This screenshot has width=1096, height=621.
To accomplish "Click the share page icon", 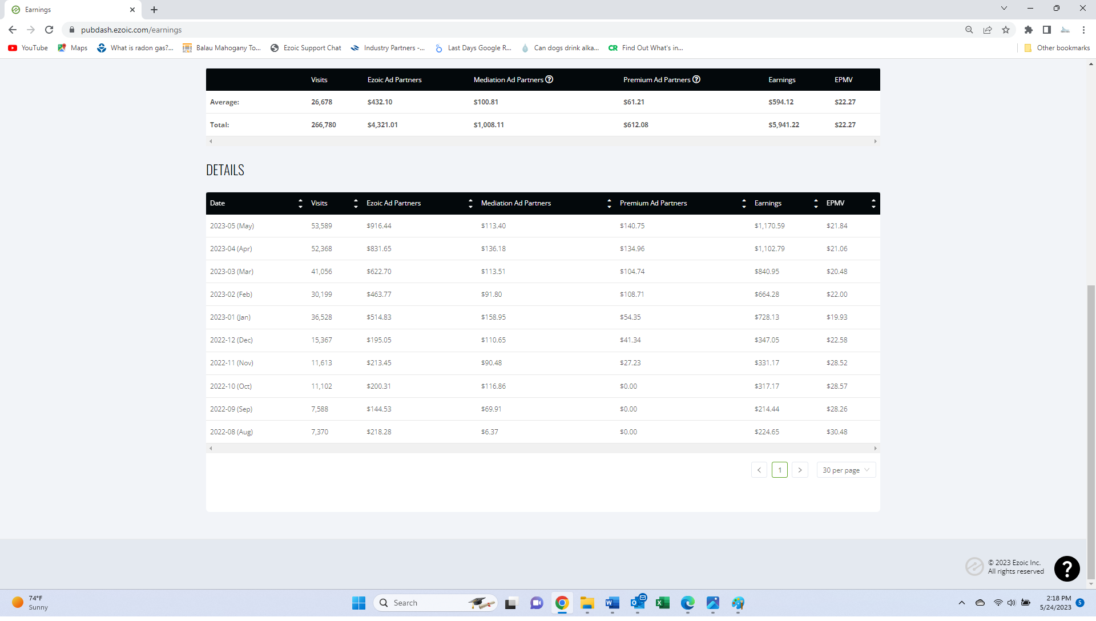I will pos(988,30).
